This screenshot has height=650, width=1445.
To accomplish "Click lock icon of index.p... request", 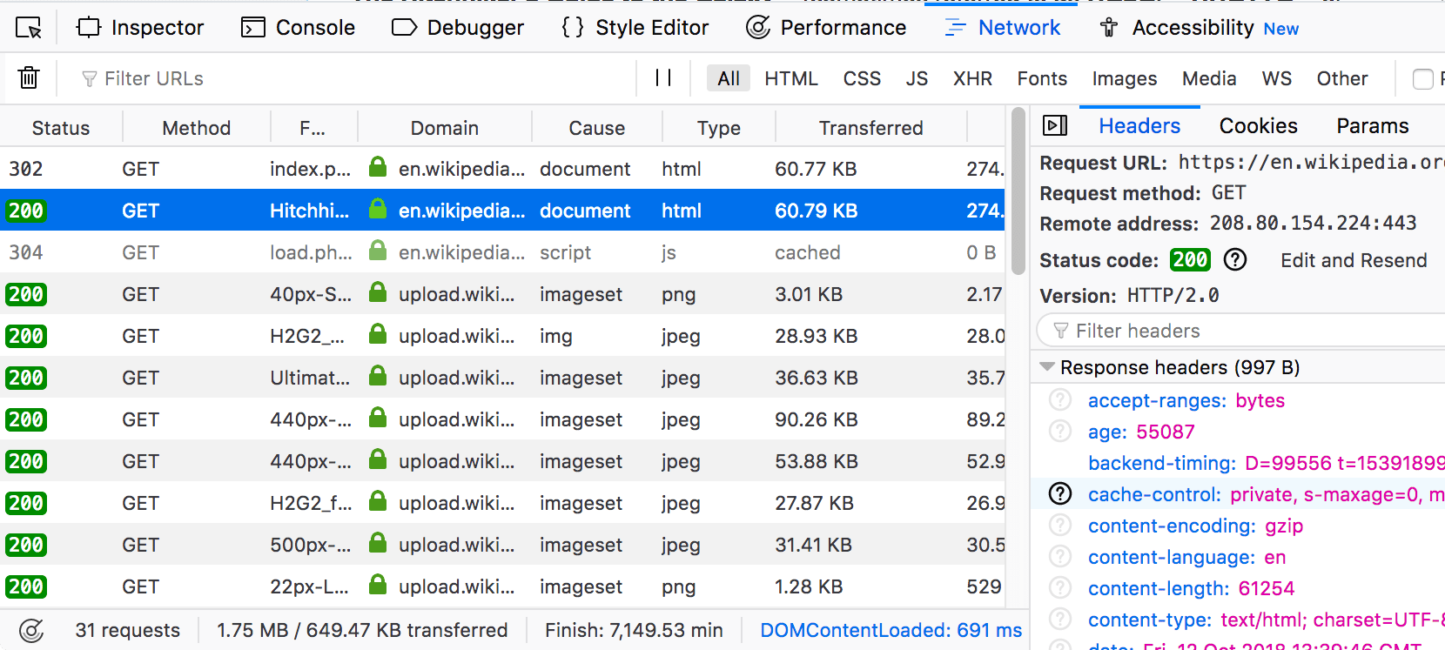I will 378,167.
